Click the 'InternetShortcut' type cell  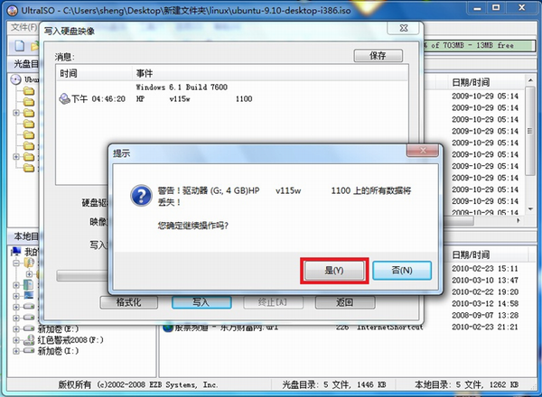(x=390, y=327)
